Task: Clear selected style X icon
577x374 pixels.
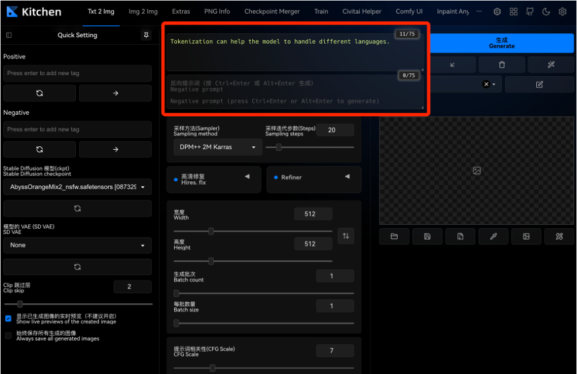Action: tap(486, 84)
